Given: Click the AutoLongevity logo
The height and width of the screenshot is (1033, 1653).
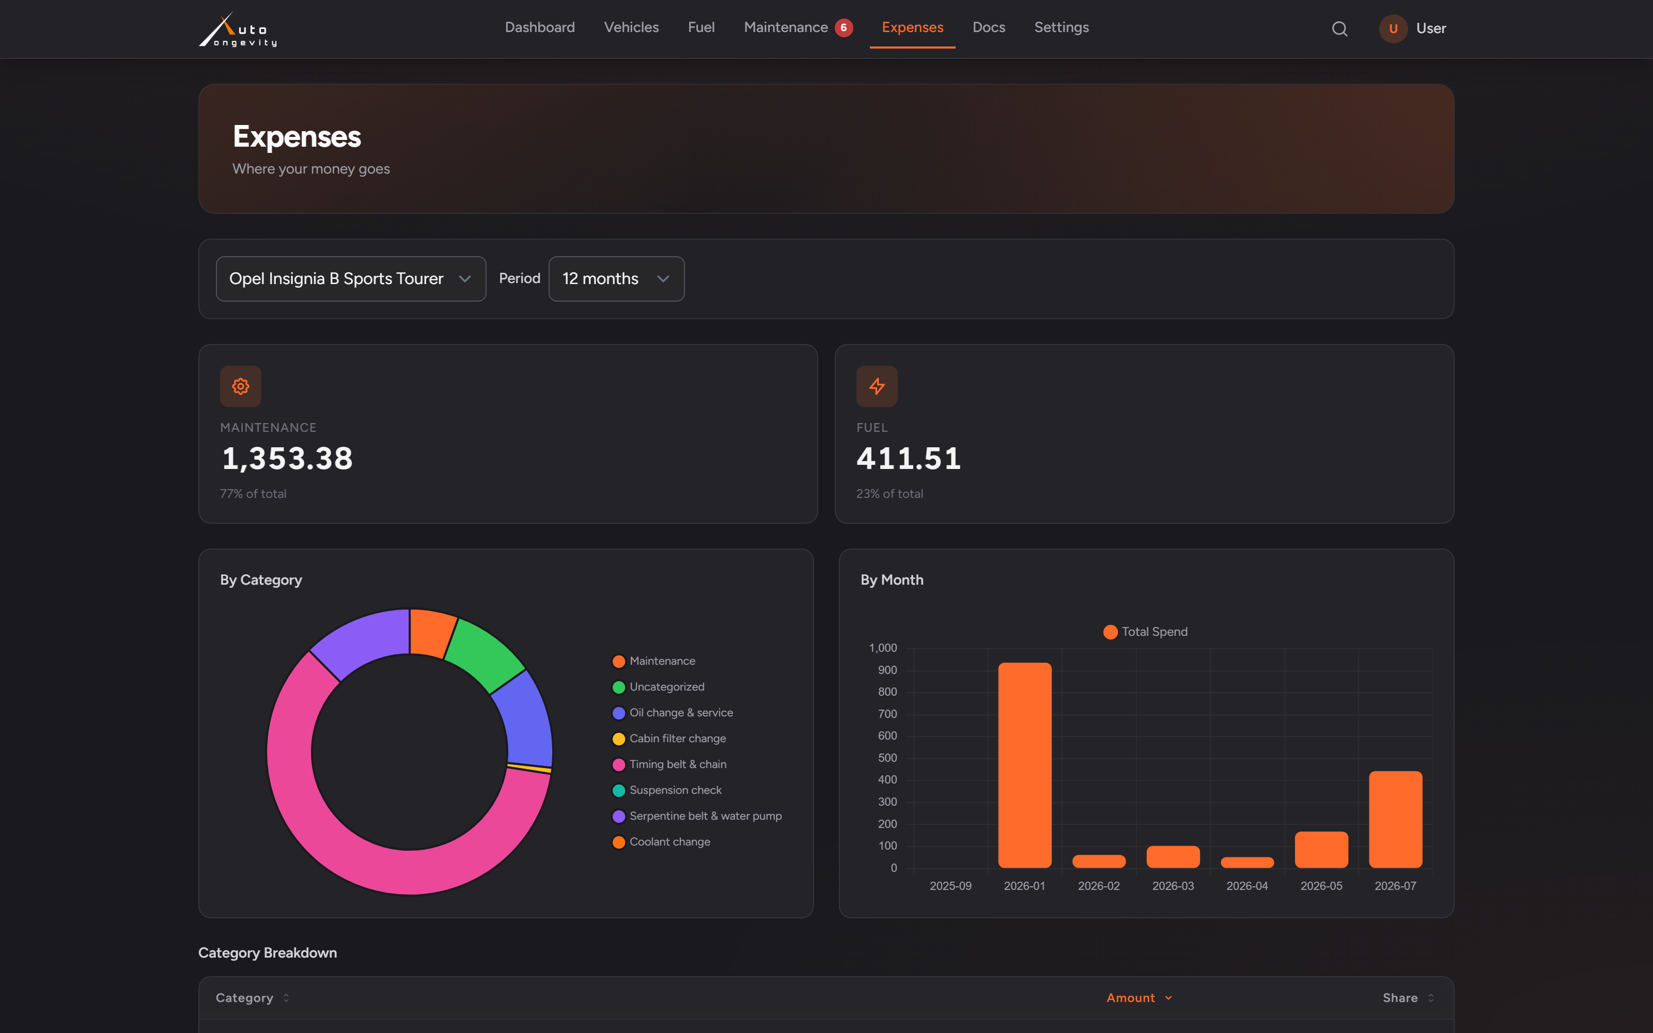Looking at the screenshot, I should coord(238,29).
